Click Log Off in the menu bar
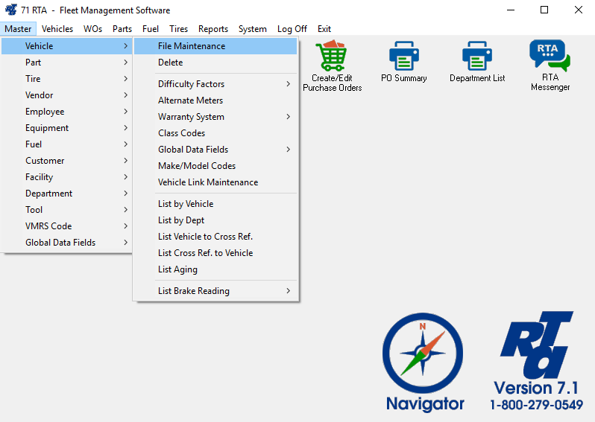This screenshot has height=422, width=595. coord(292,29)
